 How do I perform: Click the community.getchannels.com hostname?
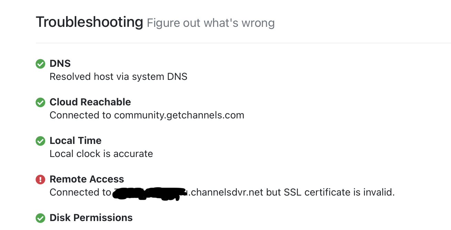tap(179, 115)
